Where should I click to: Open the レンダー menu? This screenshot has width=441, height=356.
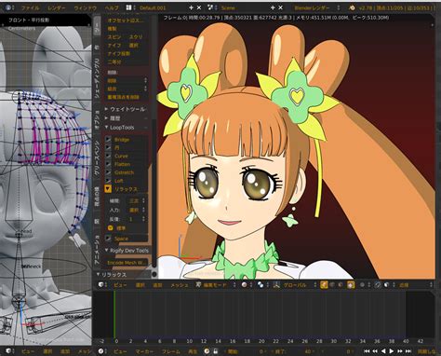point(57,7)
